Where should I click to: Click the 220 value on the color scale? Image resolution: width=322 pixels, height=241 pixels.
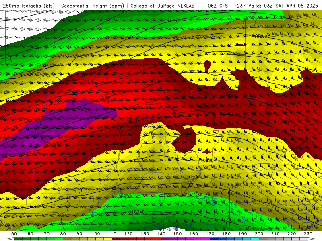tap(291, 234)
